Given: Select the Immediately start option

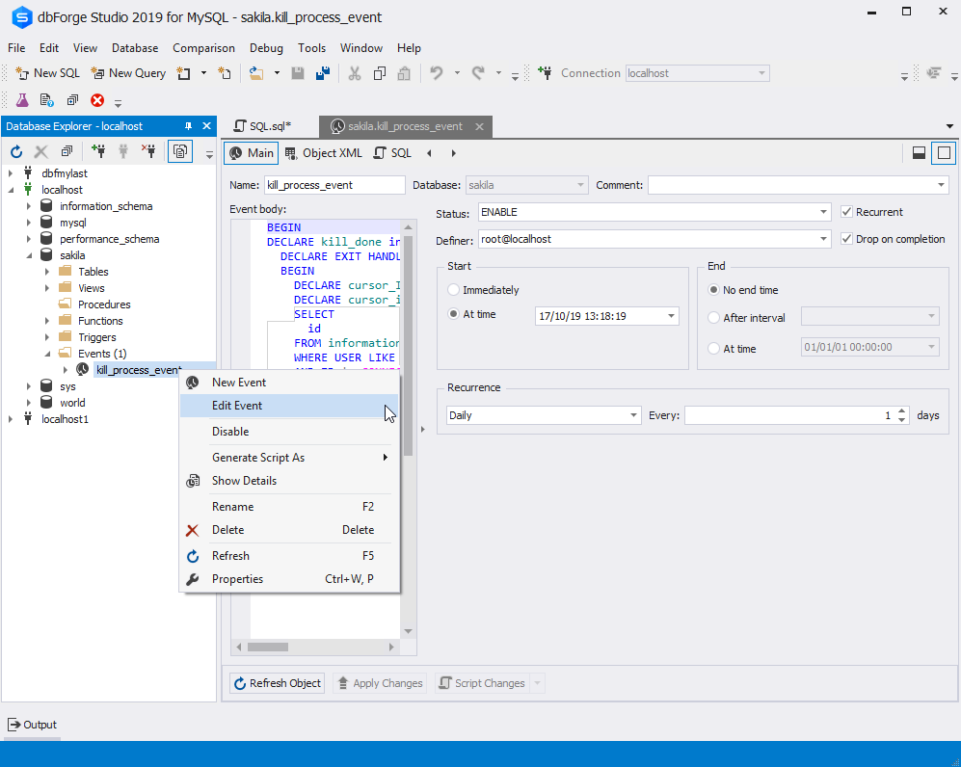Looking at the screenshot, I should (x=454, y=290).
